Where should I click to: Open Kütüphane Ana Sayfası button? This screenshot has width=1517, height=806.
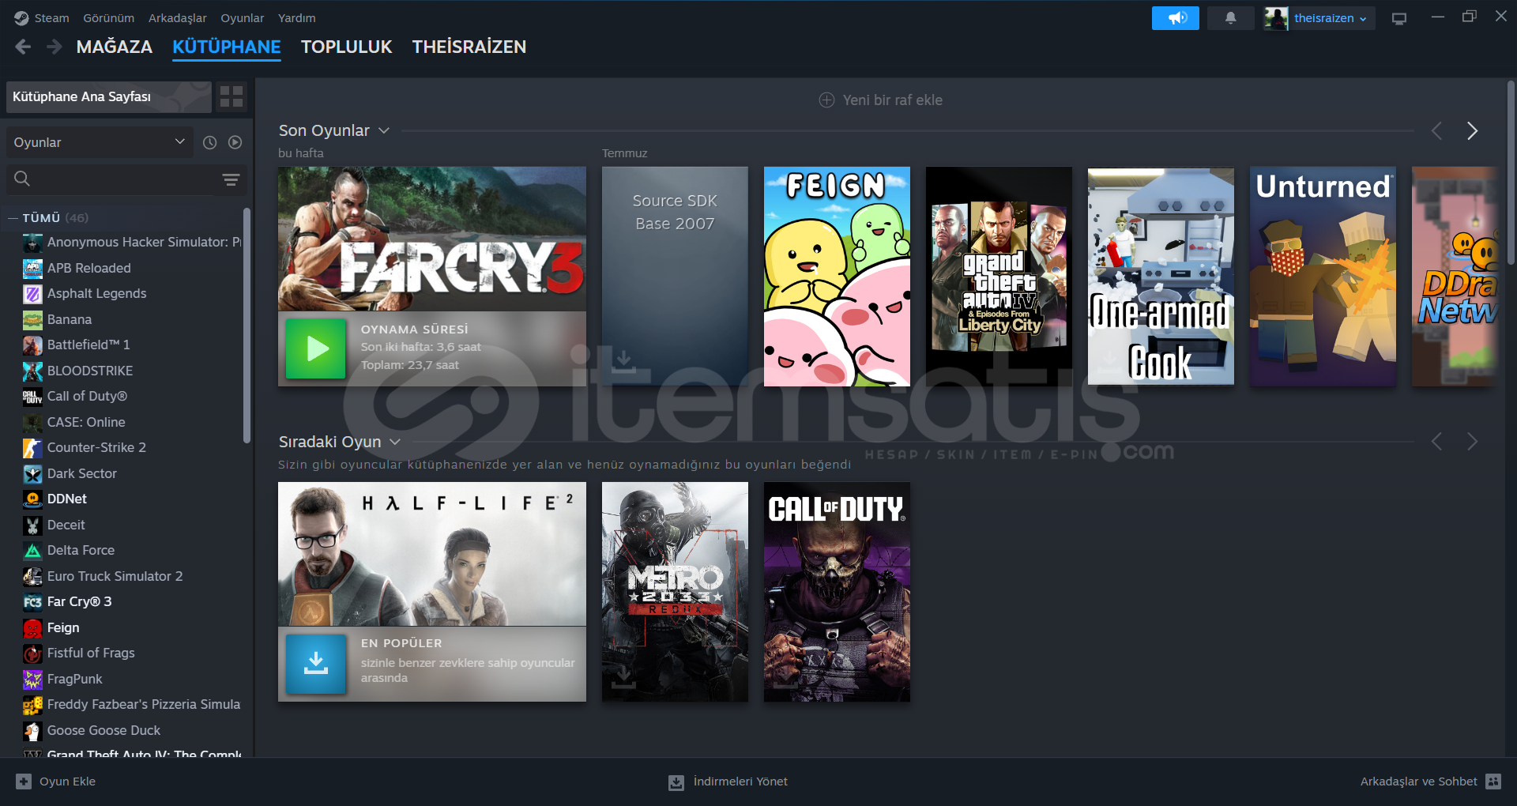109,96
